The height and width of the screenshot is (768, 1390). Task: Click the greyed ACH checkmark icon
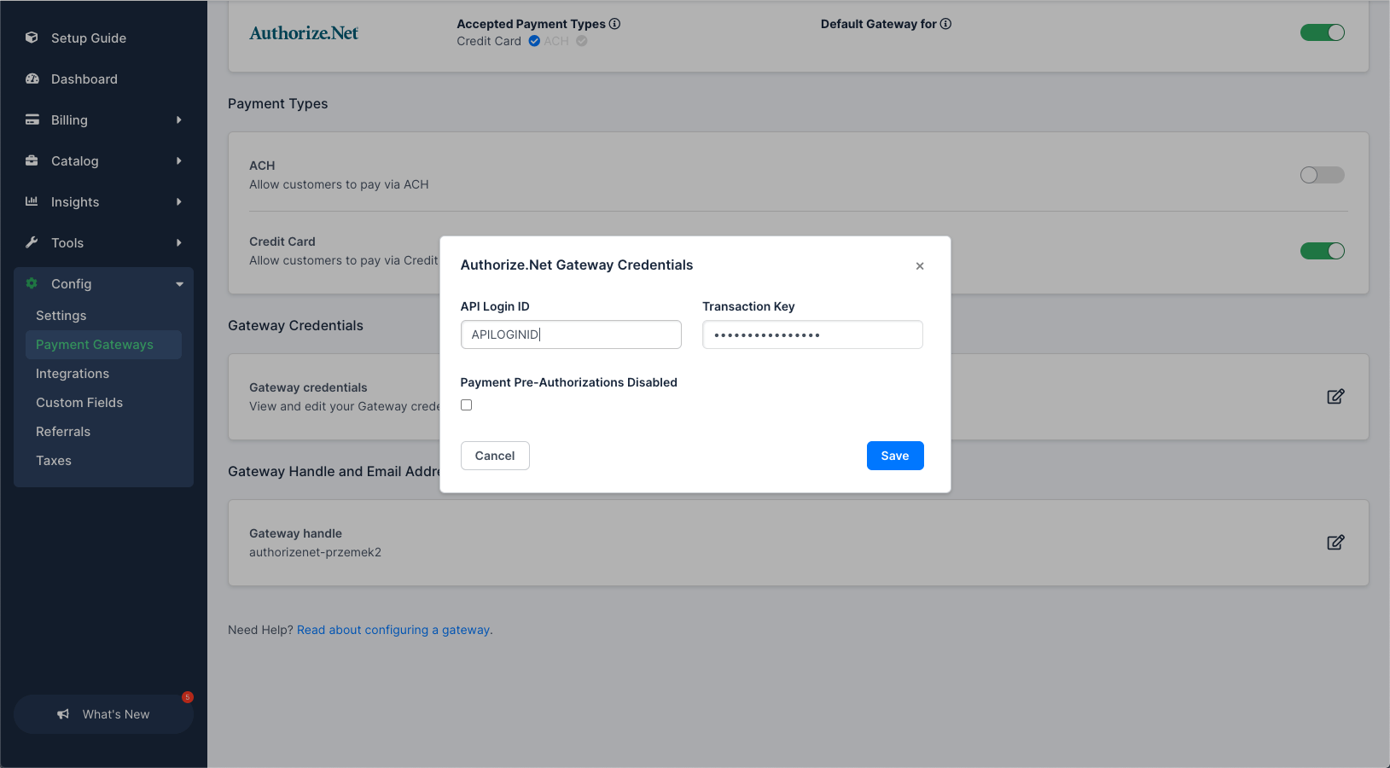click(x=581, y=41)
